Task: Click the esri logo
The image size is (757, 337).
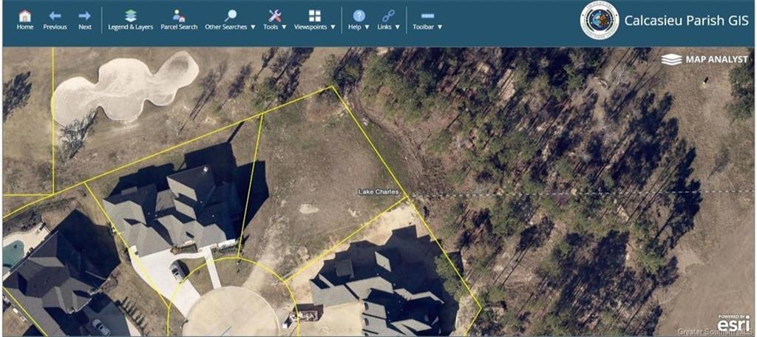Action: click(x=733, y=323)
